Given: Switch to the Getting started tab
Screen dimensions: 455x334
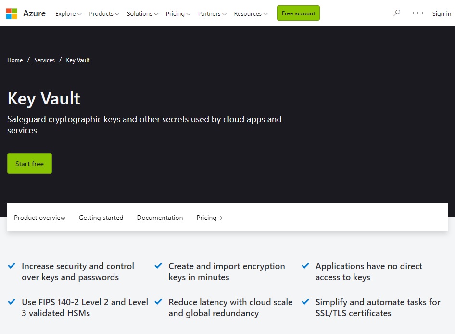Looking at the screenshot, I should tap(101, 218).
